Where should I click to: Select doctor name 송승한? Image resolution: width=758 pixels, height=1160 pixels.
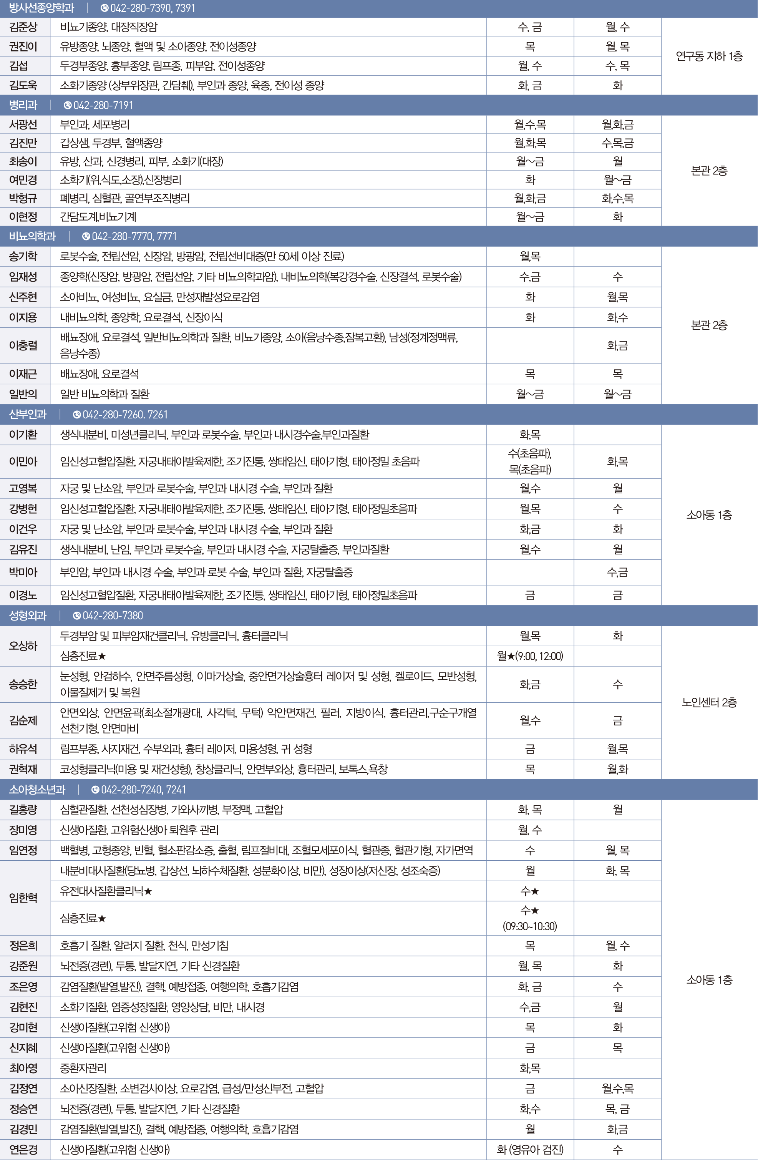[23, 684]
